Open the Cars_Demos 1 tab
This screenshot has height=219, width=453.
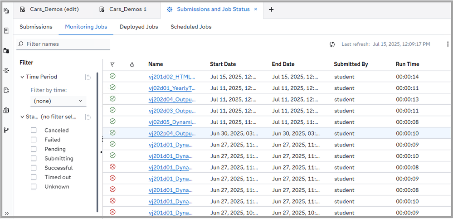pyautogui.click(x=127, y=9)
